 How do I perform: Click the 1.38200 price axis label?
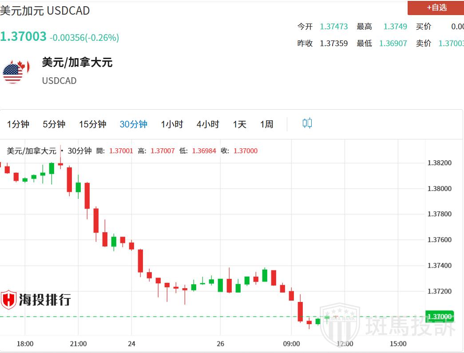pos(439,163)
